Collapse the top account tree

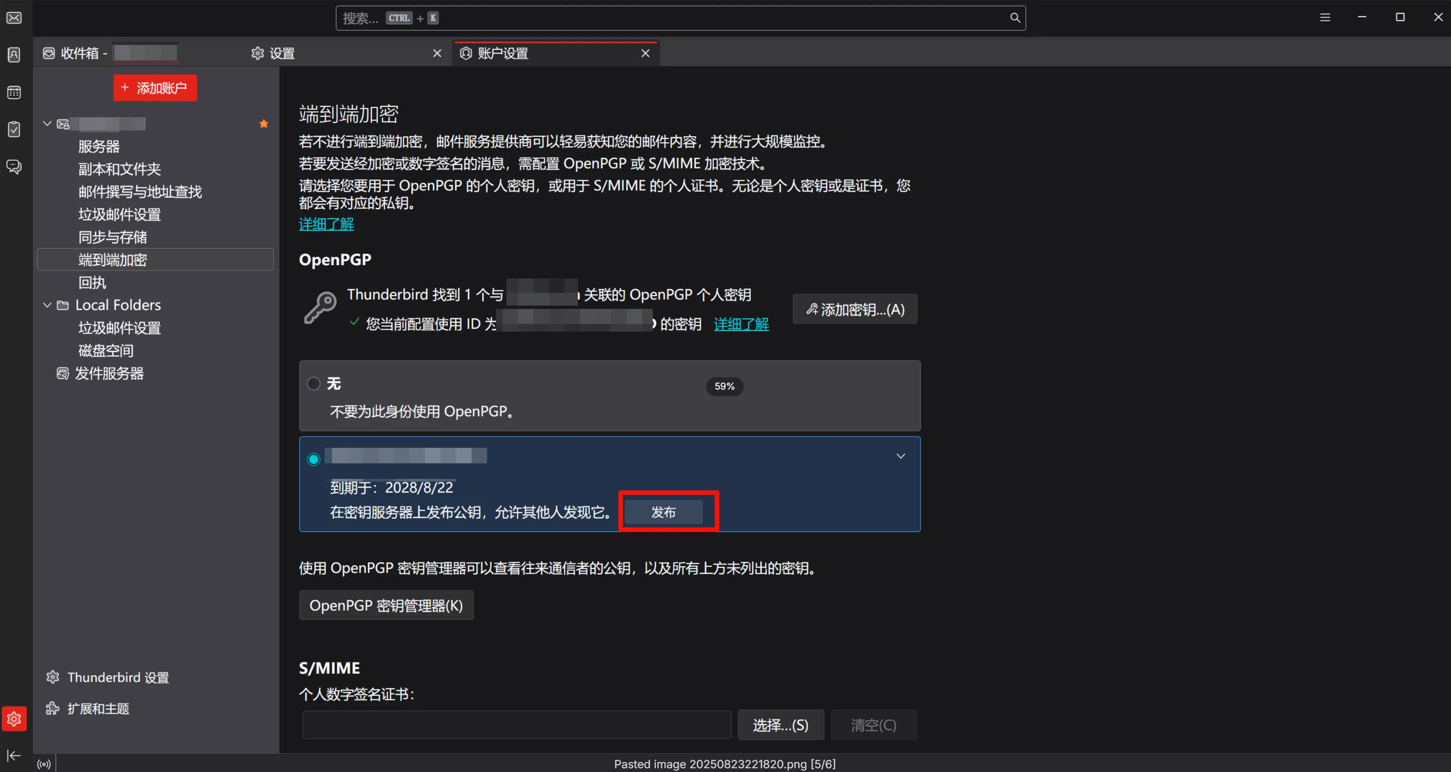pyautogui.click(x=47, y=123)
